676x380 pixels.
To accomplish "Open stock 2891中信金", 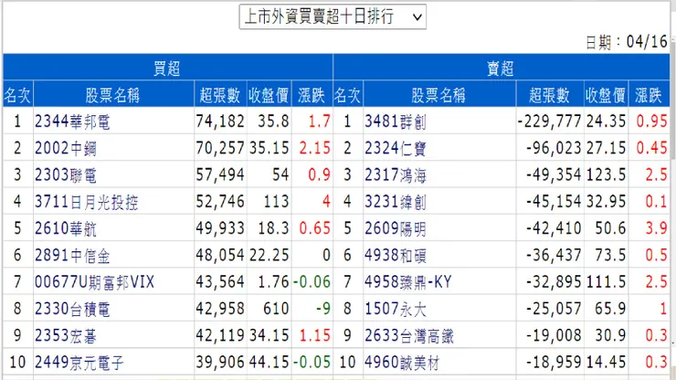I will tap(72, 256).
